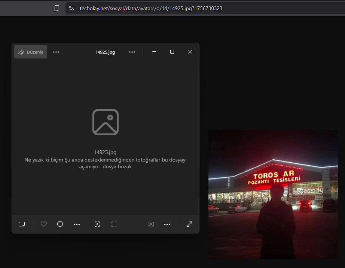The width and height of the screenshot is (345, 268).
Task: Open the three-dot menu next to the info icon
Action: (77, 225)
